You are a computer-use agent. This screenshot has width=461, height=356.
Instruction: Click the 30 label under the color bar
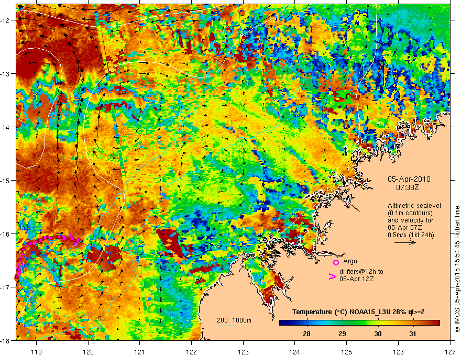point(378,333)
